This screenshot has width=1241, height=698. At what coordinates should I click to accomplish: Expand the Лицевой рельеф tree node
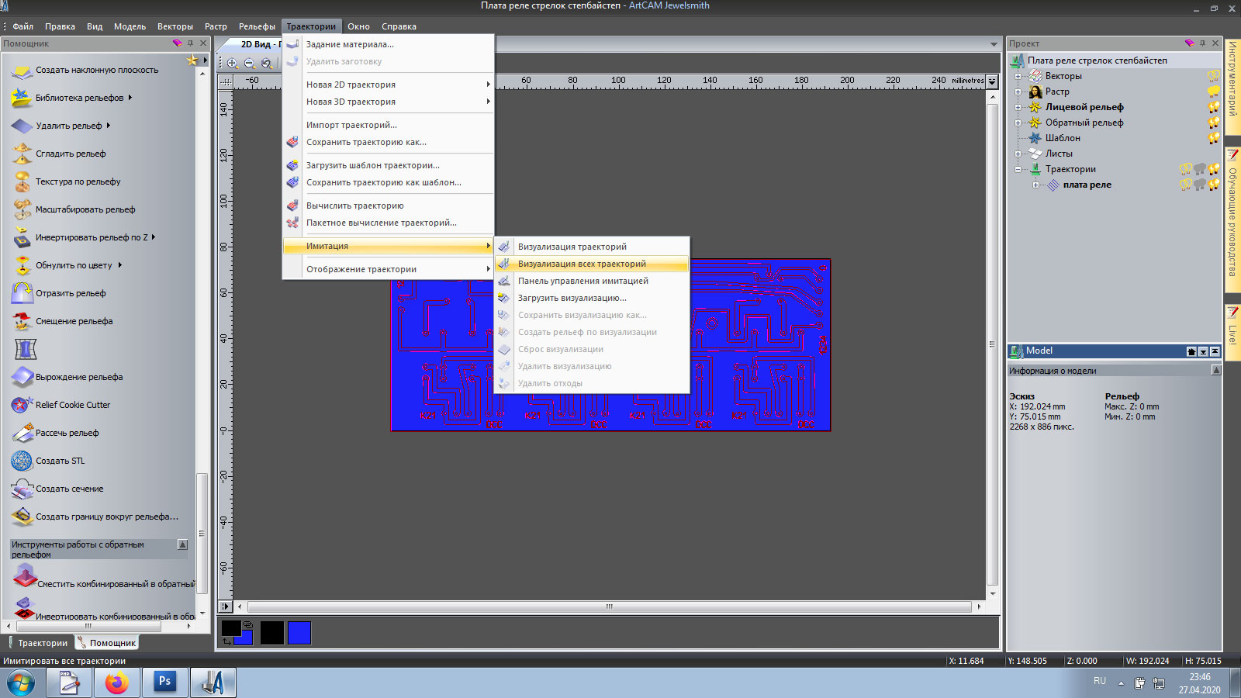click(1018, 107)
